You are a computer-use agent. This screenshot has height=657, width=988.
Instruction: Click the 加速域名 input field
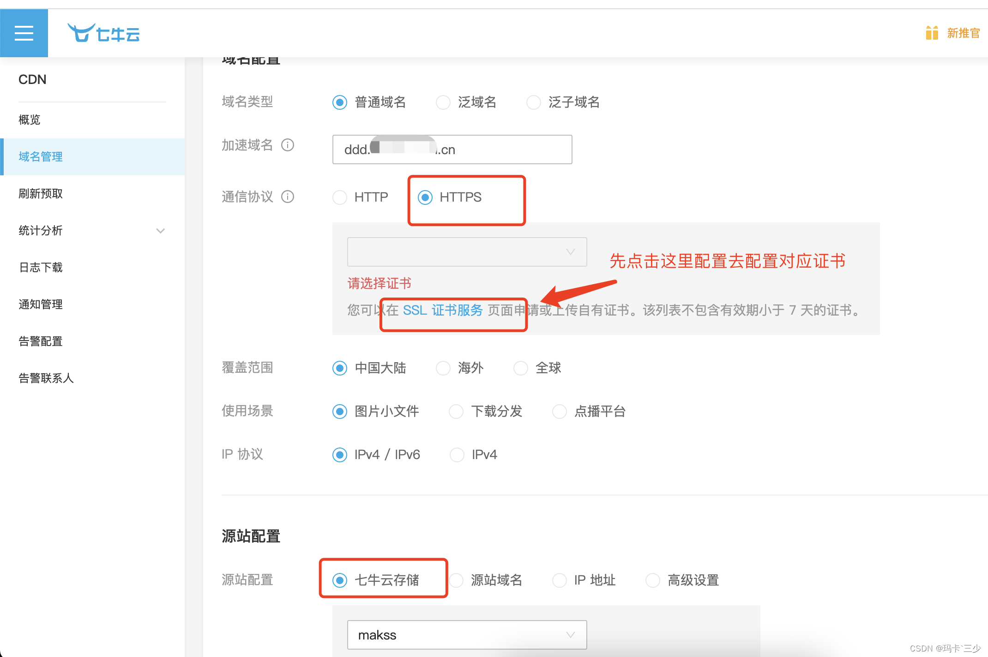(x=503, y=149)
